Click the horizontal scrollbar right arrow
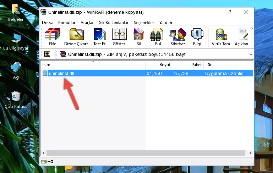 point(250,153)
